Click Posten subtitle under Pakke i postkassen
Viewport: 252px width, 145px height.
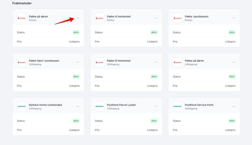(x=189, y=20)
